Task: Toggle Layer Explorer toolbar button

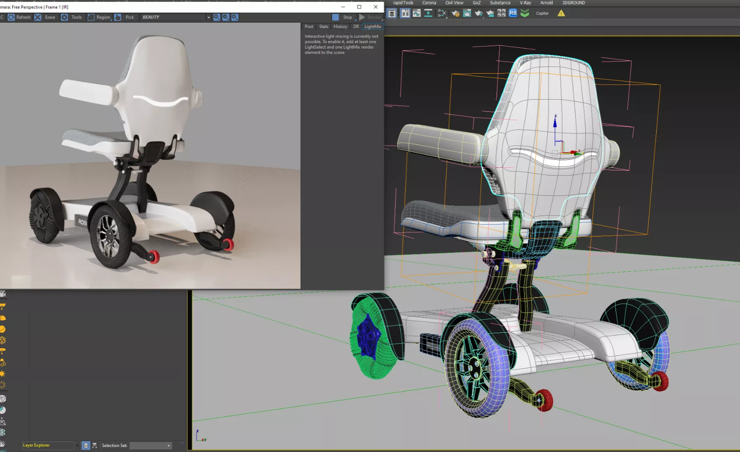Action: 392,13
